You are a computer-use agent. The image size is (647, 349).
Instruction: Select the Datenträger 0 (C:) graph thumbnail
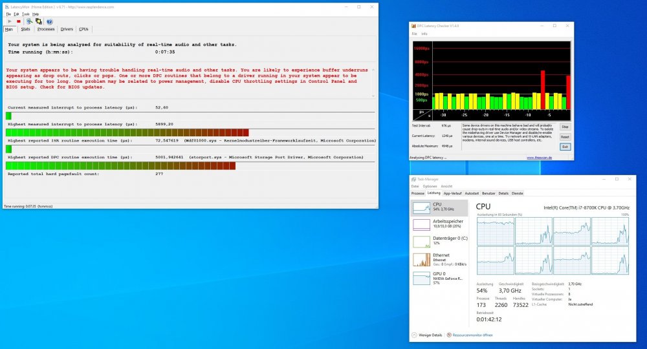421,242
